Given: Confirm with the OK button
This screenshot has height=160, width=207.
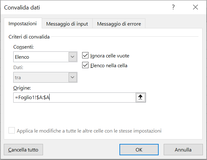Looking at the screenshot, I should [139, 150].
